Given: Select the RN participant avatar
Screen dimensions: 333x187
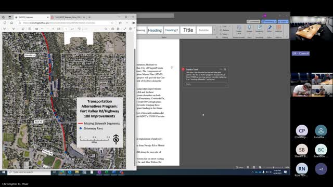Looking at the screenshot, I should [x=302, y=169].
